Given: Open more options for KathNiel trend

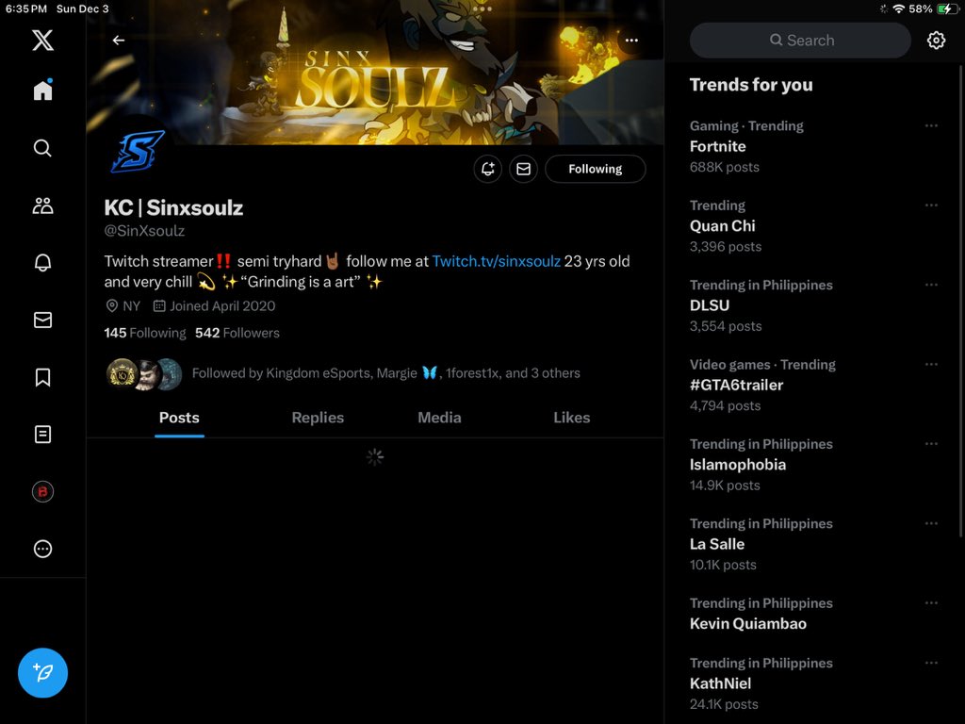Looking at the screenshot, I should tap(931, 663).
